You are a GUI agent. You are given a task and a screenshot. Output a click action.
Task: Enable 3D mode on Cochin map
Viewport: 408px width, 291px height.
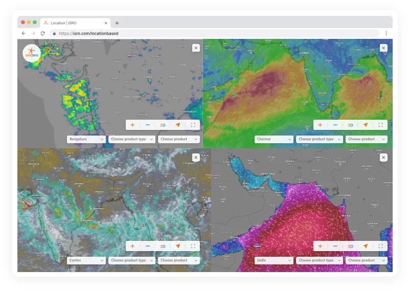point(163,246)
